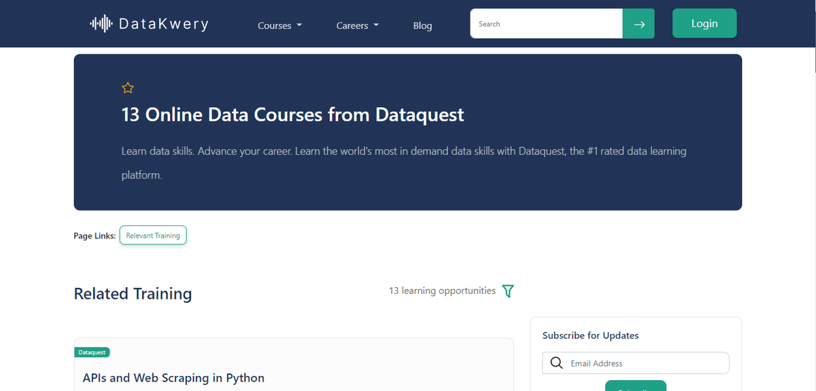Focus the Search text box

click(x=546, y=24)
